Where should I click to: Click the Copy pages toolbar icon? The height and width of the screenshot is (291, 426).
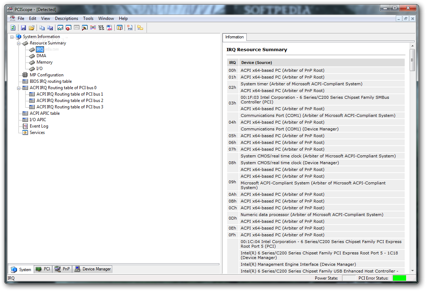(42, 28)
